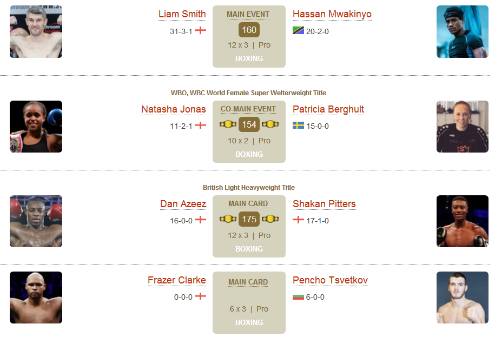495x337 pixels.
Task: Open Liam Smith's fighter profile link
Action: (182, 14)
